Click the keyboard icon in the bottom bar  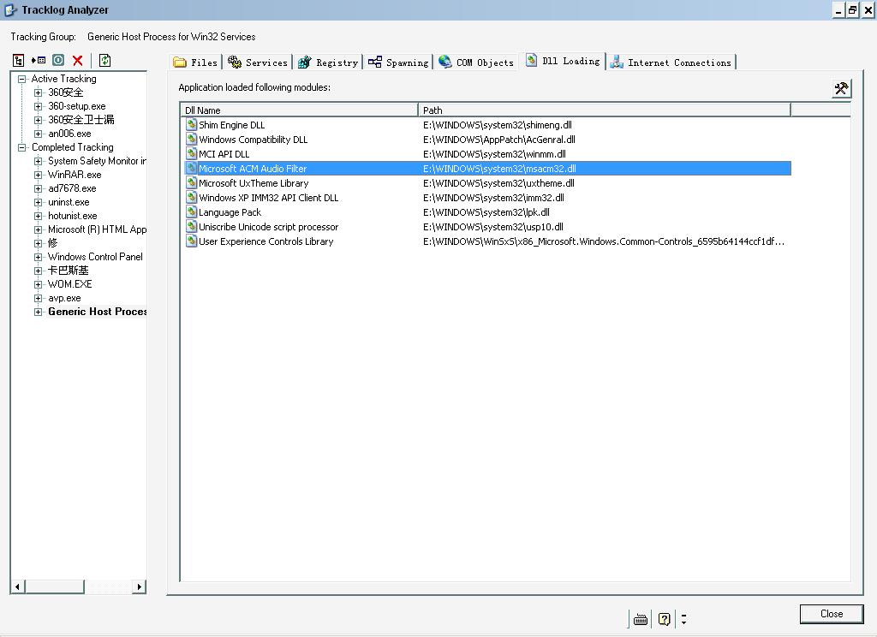coord(641,619)
